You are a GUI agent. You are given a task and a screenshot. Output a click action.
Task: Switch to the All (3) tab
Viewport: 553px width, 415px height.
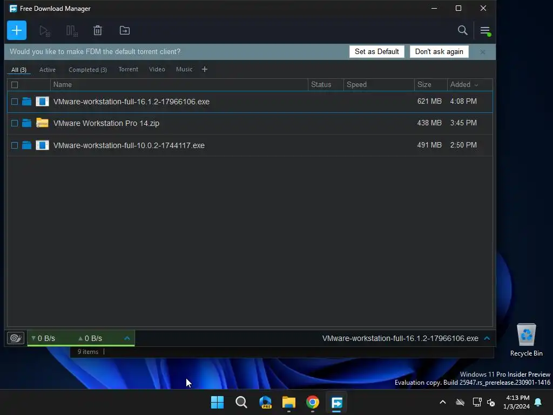coord(19,70)
